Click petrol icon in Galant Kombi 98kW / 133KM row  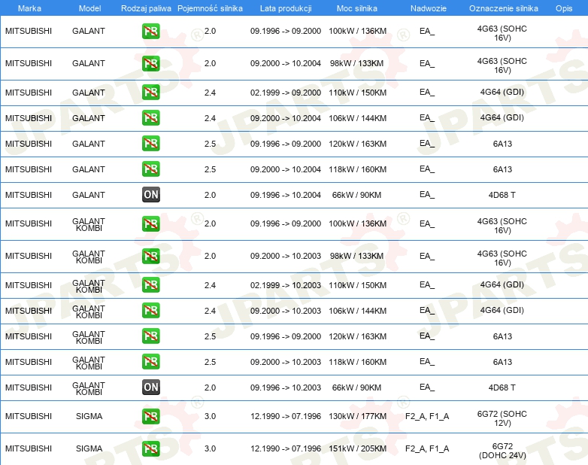click(x=150, y=256)
